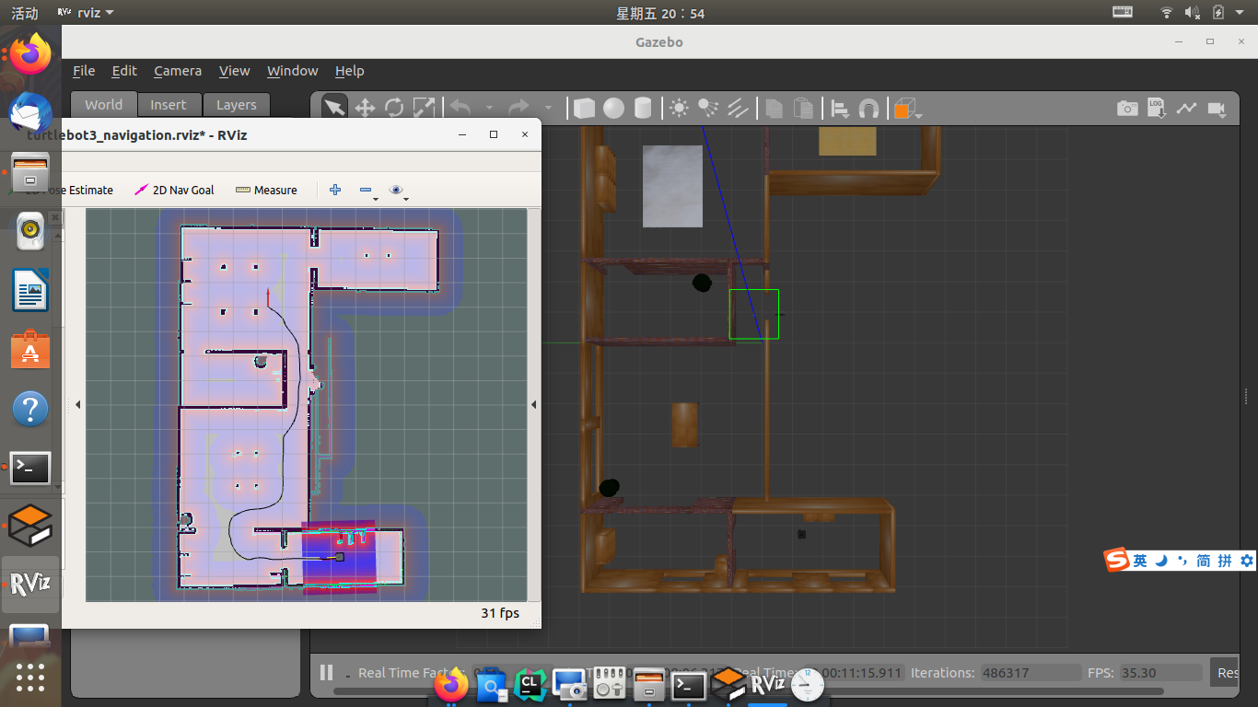Screen dimensions: 1258x707
Task: Open the File menu in Gazebo
Action: pyautogui.click(x=84, y=71)
